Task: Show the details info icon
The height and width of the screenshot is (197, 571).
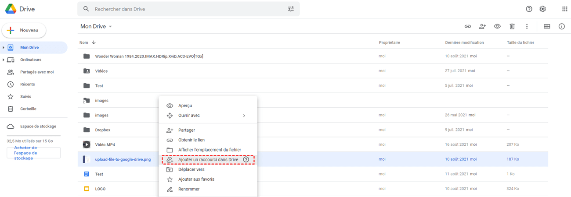Action: (x=561, y=26)
